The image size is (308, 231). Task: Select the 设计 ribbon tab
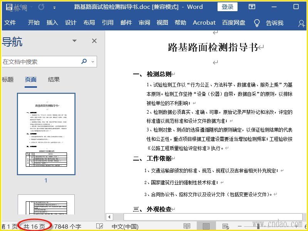(x=70, y=23)
